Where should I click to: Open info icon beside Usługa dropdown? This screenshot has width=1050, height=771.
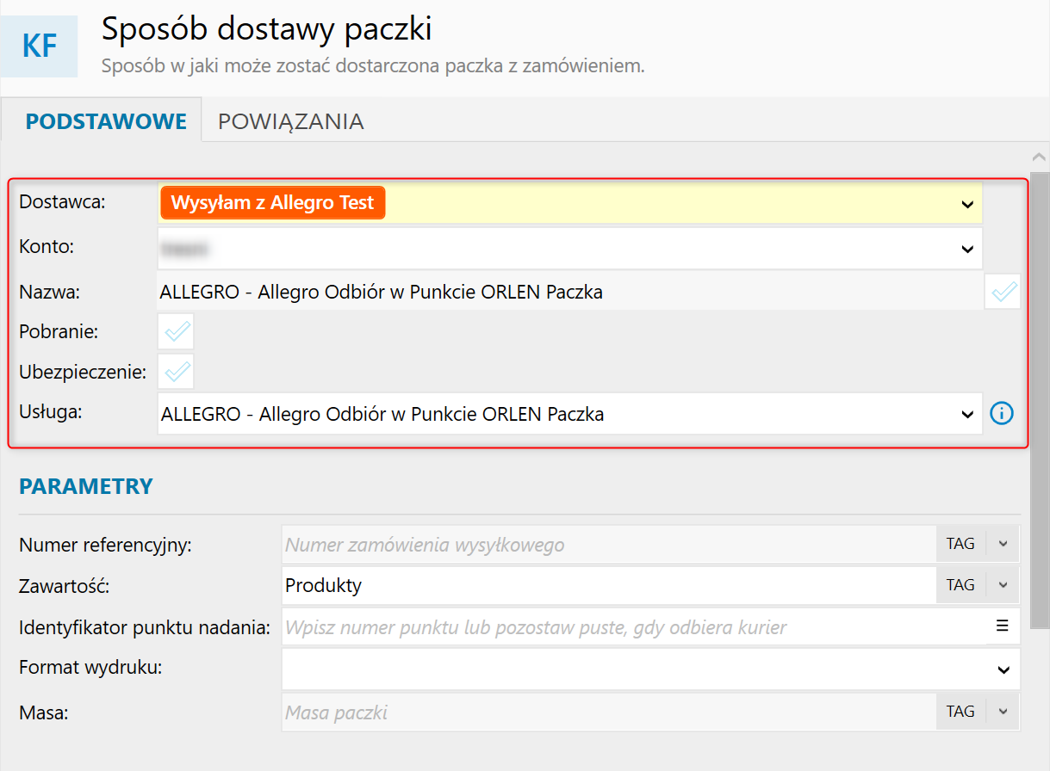point(1001,414)
